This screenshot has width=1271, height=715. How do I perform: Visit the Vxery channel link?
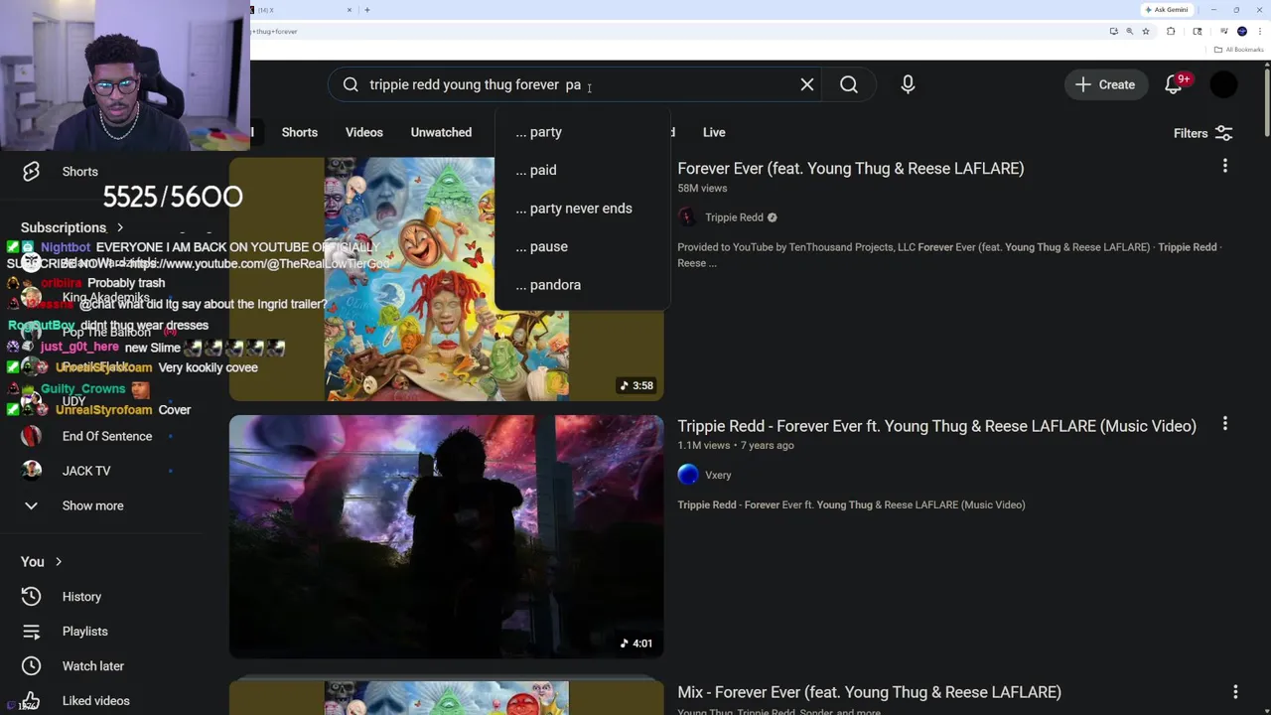point(718,475)
